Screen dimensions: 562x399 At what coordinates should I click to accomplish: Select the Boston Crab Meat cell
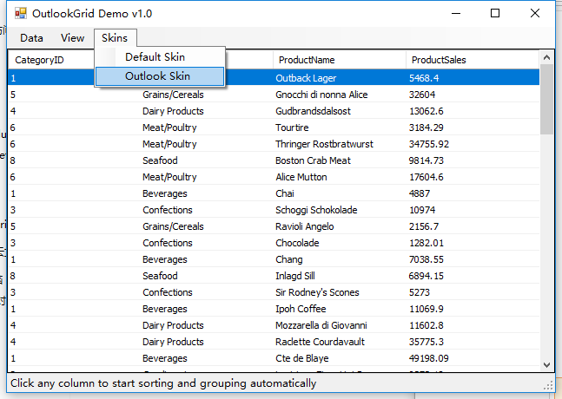click(x=313, y=160)
